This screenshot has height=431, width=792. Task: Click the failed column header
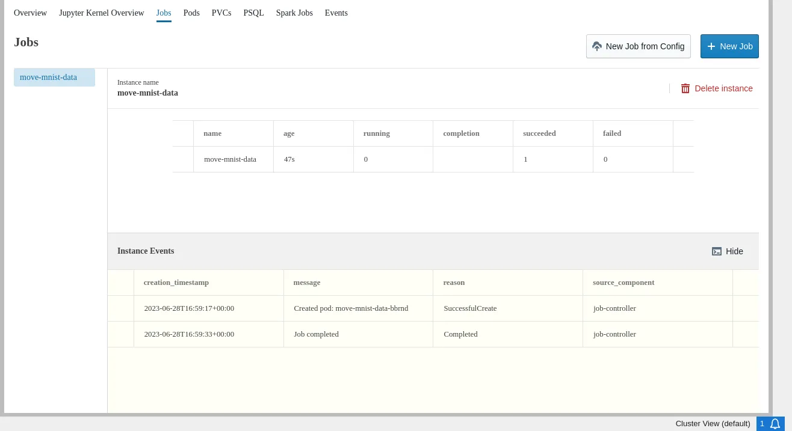pos(633,133)
